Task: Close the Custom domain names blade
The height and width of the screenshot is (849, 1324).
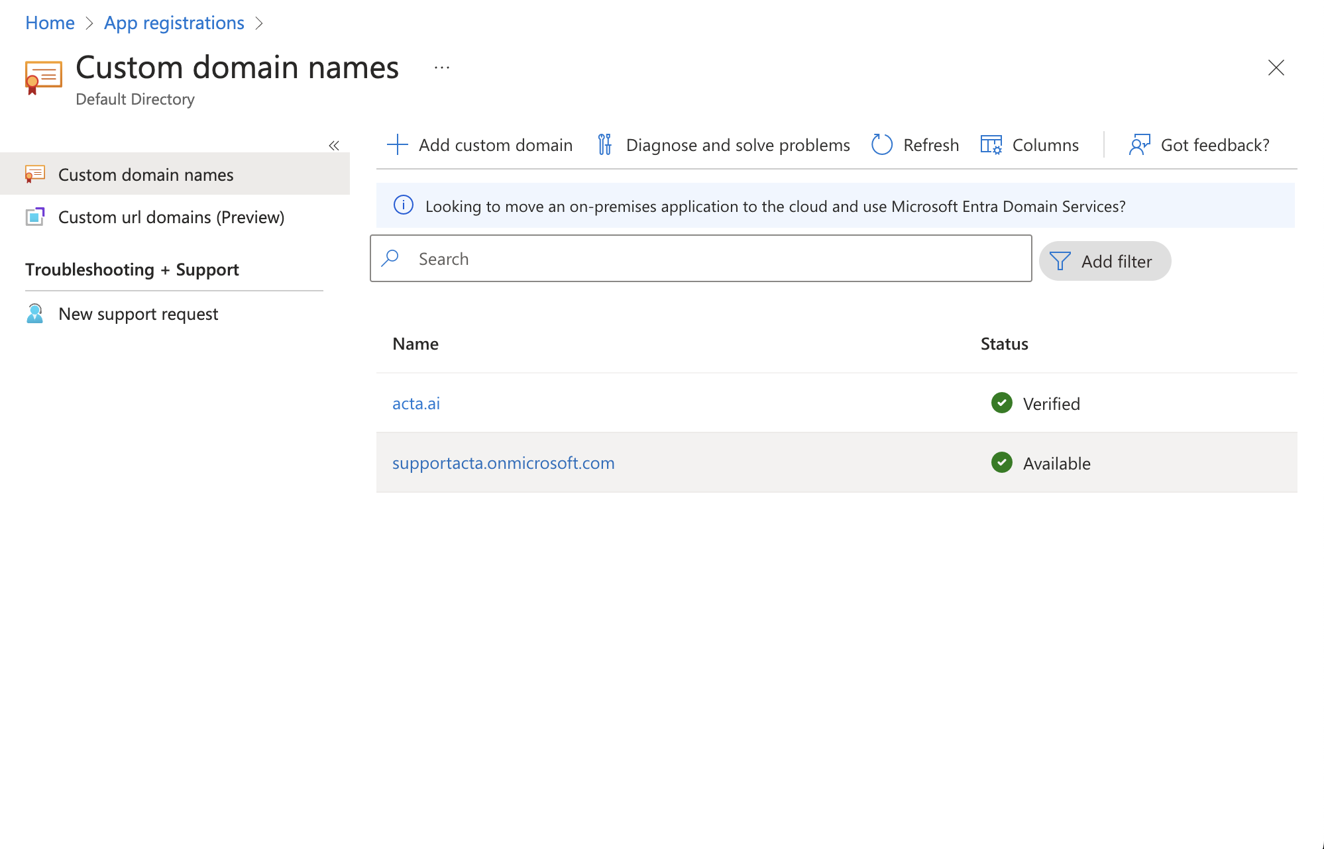Action: click(1276, 68)
